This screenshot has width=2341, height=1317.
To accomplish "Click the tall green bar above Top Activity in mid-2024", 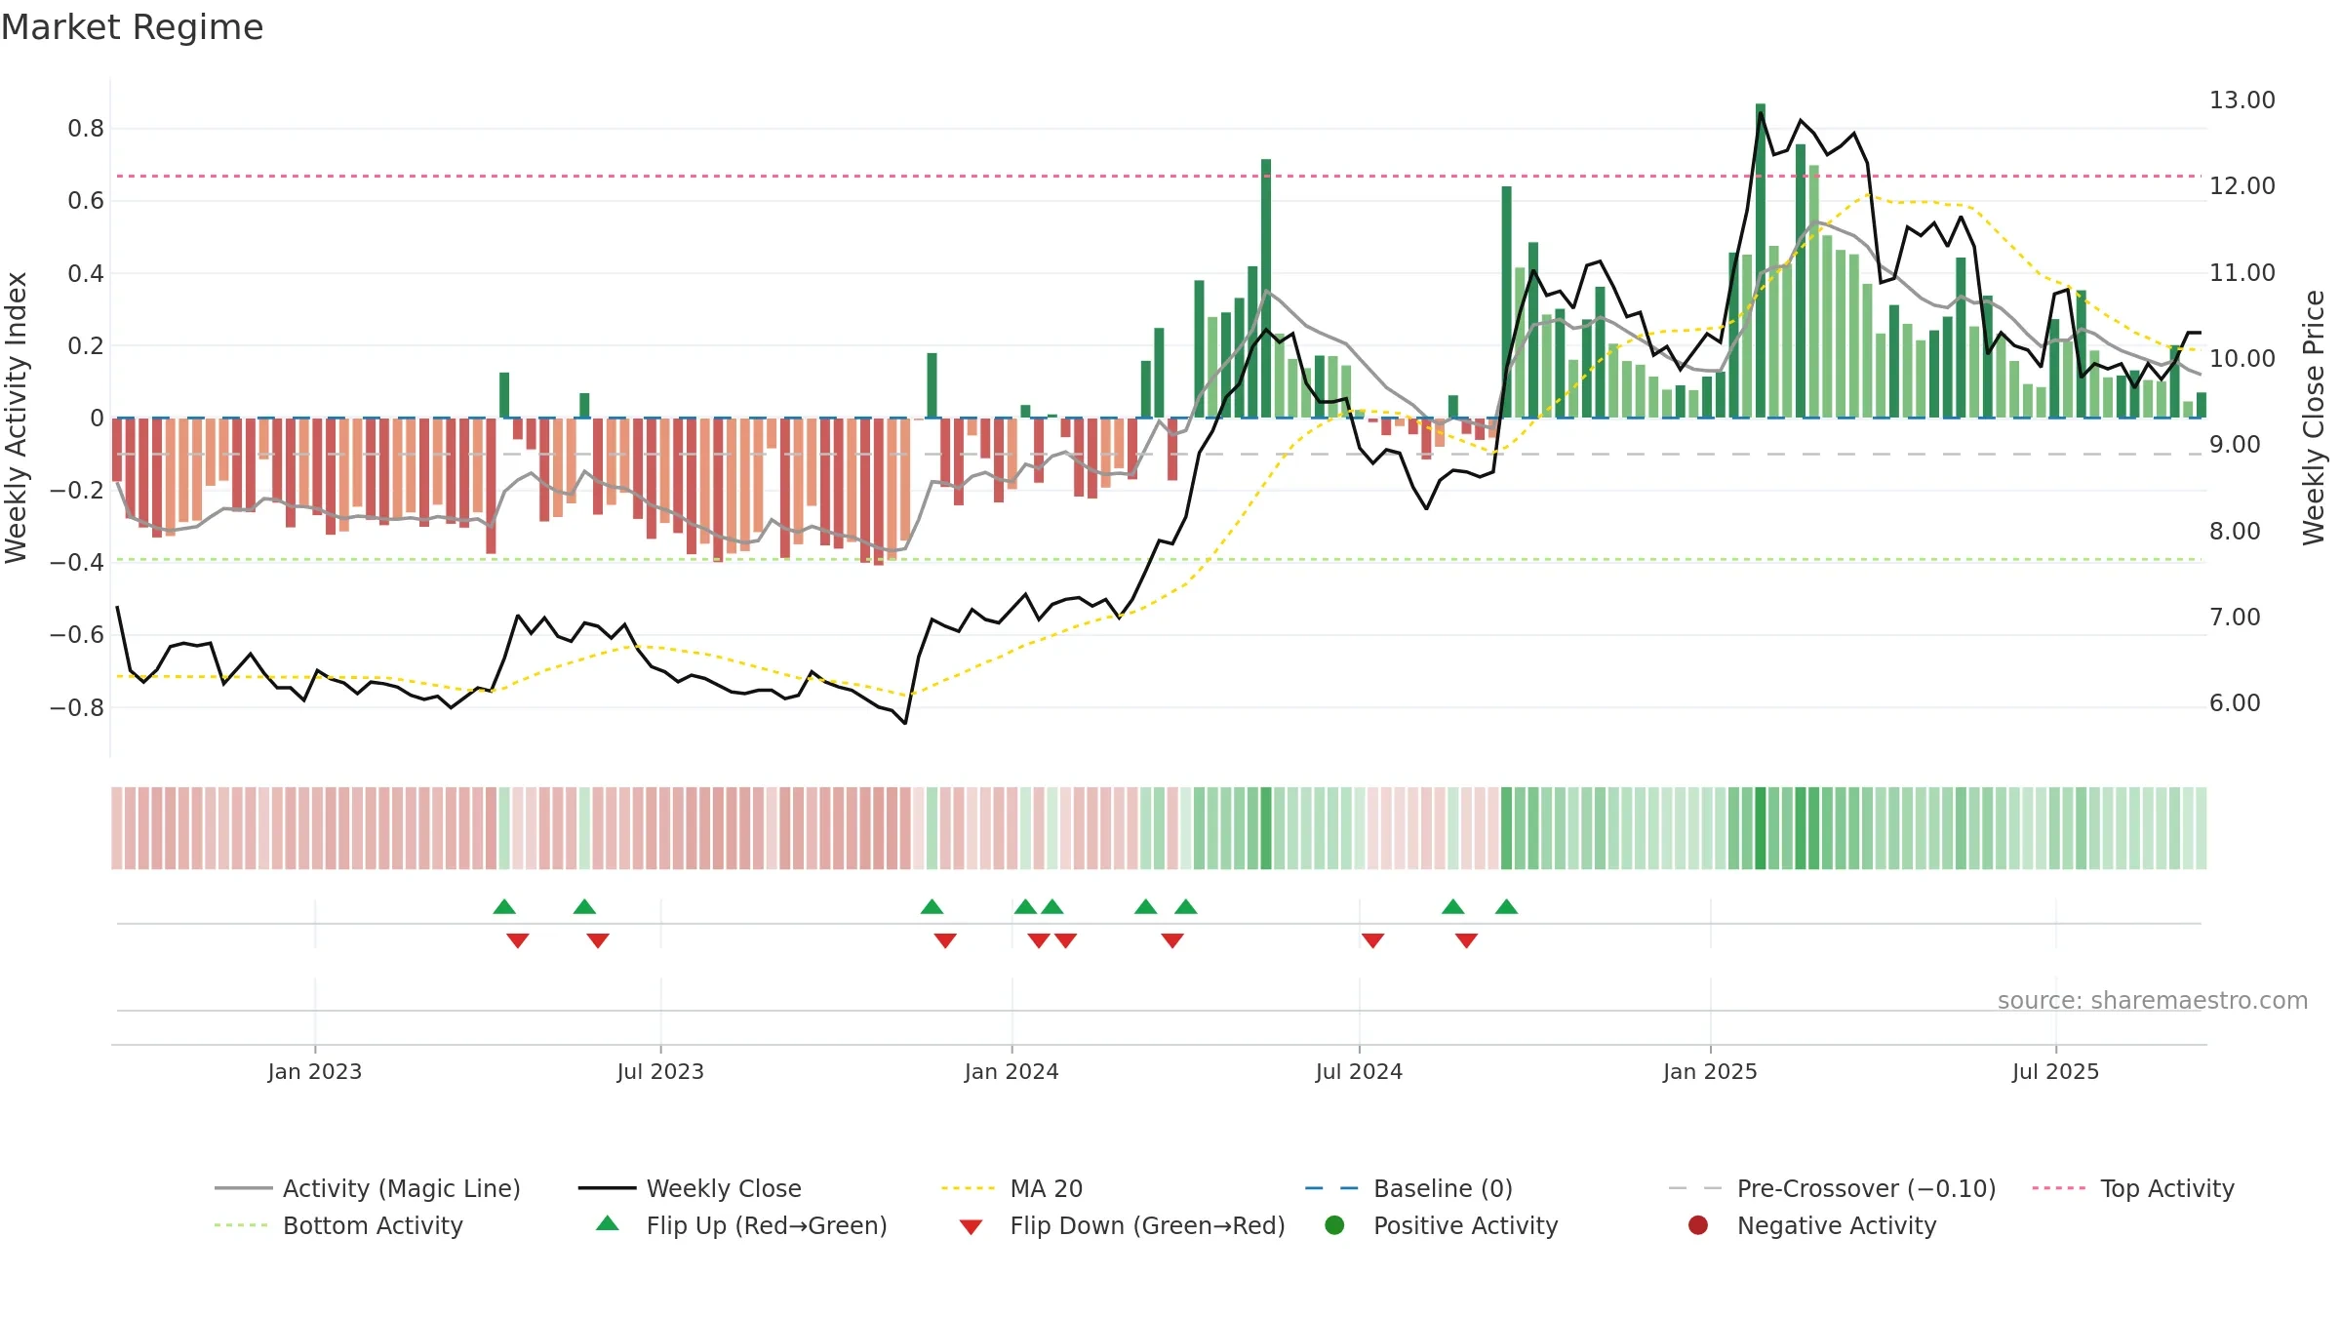I will [1266, 288].
